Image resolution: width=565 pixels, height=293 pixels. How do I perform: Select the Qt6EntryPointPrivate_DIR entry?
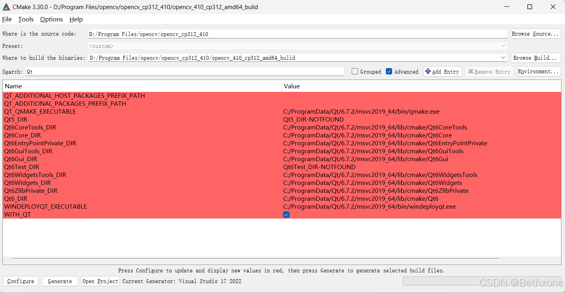tap(40, 143)
